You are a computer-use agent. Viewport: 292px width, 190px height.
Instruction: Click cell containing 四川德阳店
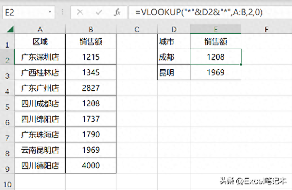click(40, 166)
